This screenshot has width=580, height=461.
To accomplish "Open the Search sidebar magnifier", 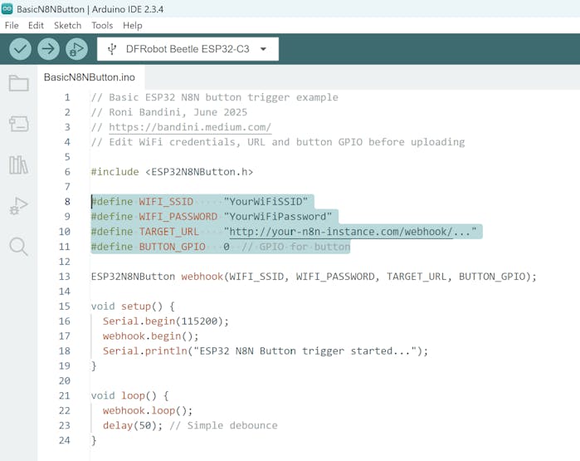I will click(x=18, y=247).
